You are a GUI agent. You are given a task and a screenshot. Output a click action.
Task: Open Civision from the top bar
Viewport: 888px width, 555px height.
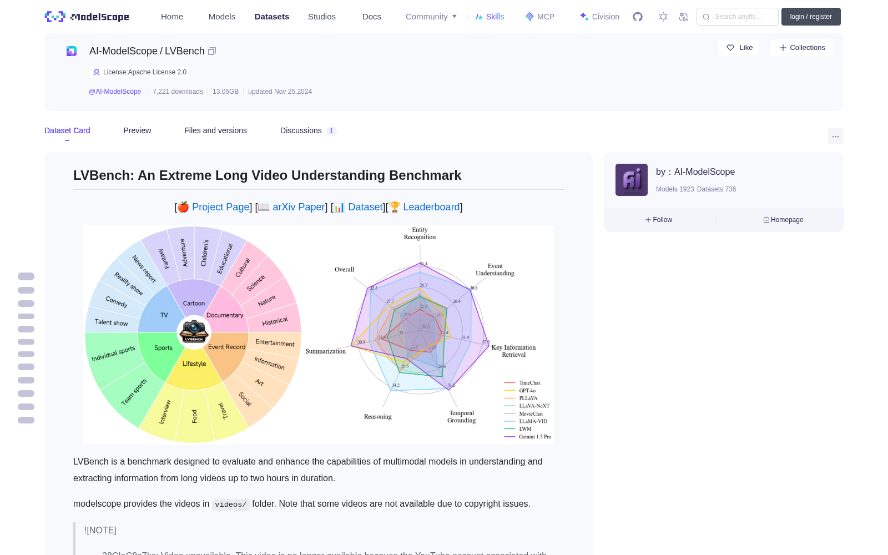click(x=599, y=17)
